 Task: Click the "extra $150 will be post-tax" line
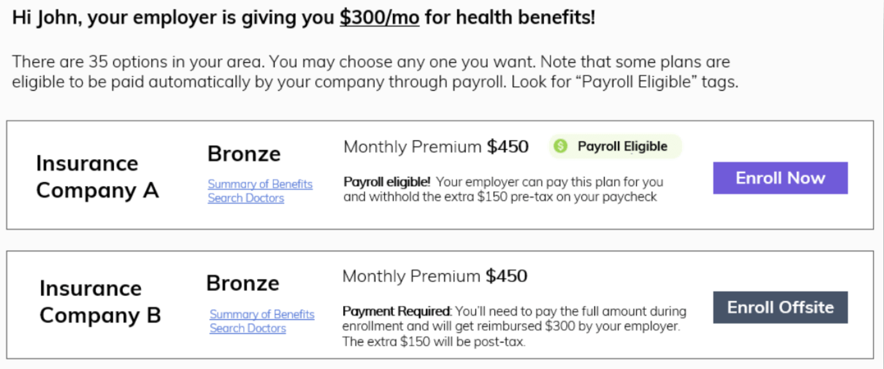coord(434,342)
